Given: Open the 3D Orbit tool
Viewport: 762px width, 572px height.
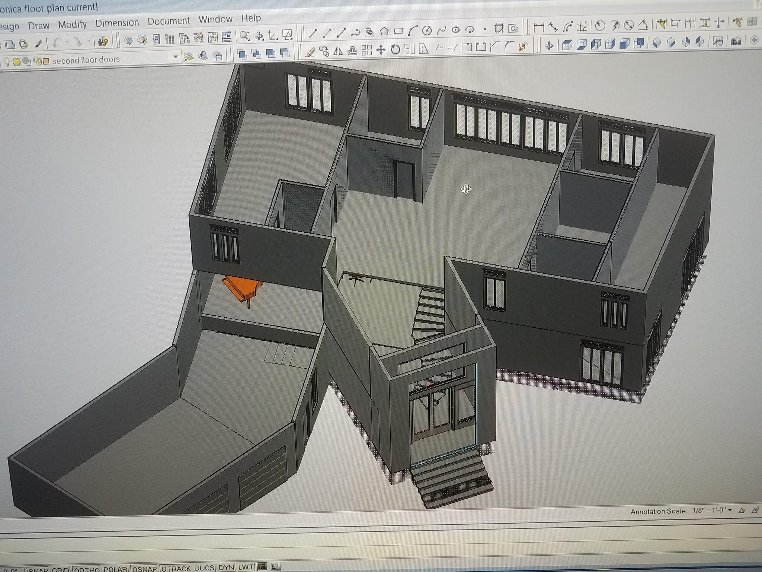Looking at the screenshot, I should click(x=549, y=46).
